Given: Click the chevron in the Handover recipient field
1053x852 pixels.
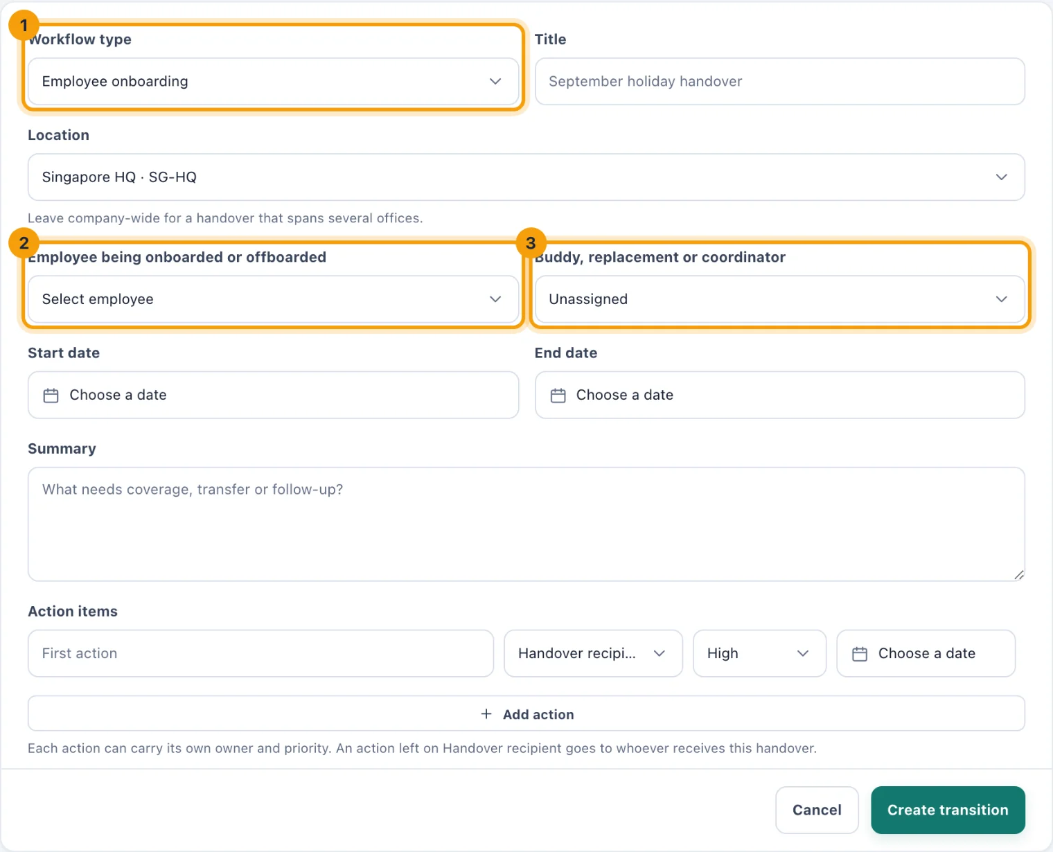Looking at the screenshot, I should (660, 653).
